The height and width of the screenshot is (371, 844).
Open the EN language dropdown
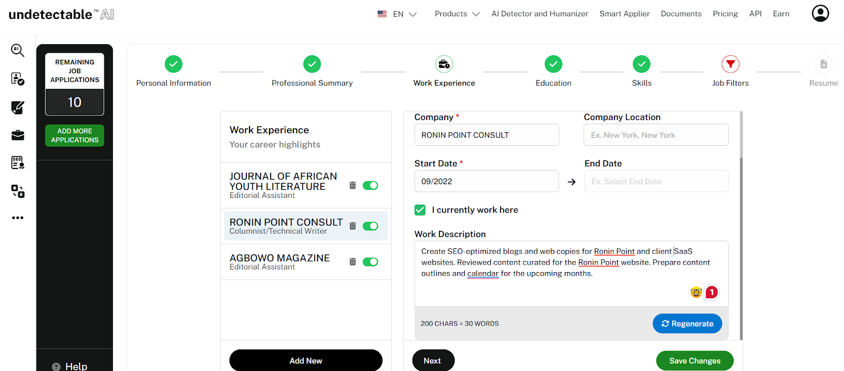point(397,14)
